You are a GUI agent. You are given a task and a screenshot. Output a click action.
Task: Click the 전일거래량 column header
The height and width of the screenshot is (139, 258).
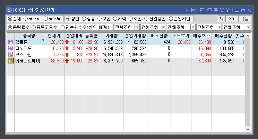tap(135, 36)
